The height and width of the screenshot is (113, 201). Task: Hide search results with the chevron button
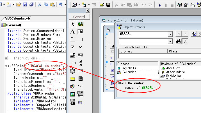[185, 41]
